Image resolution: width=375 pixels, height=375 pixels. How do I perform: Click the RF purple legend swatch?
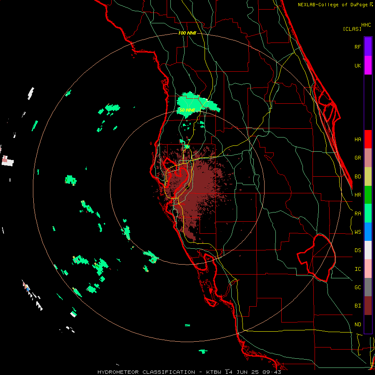point(368,47)
